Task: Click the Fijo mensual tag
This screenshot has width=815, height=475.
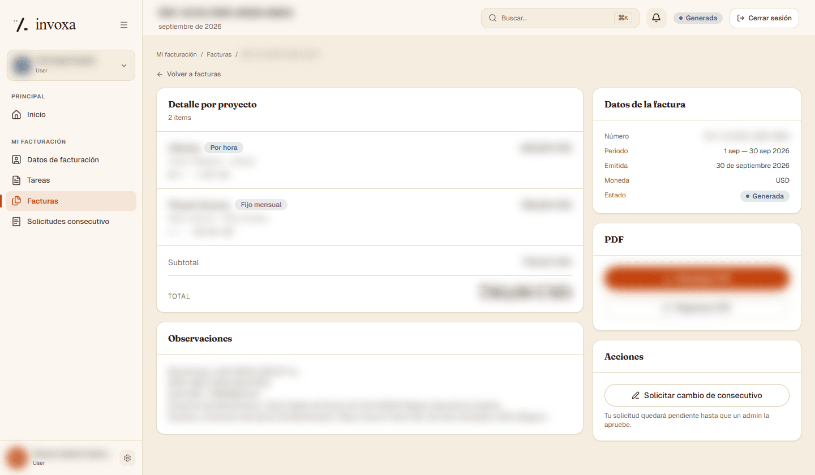Action: 261,205
